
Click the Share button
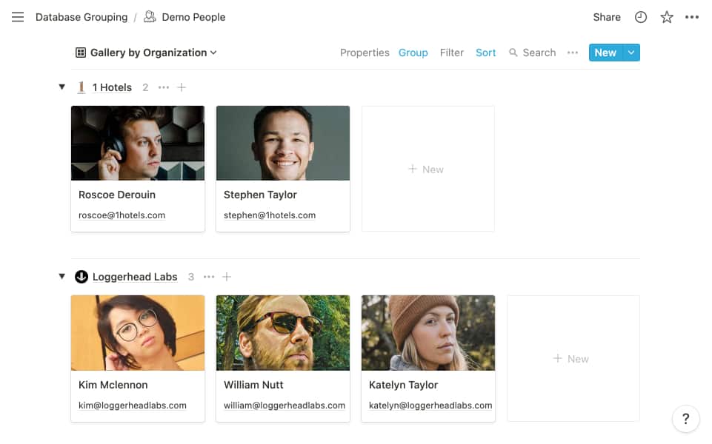[606, 16]
